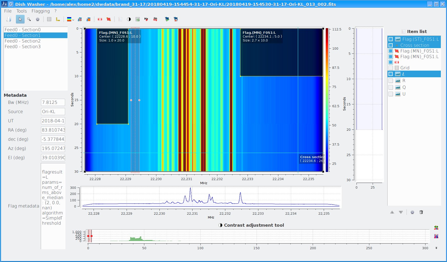Click the striped histogram bars icon
447x262 pixels.
click(436, 236)
